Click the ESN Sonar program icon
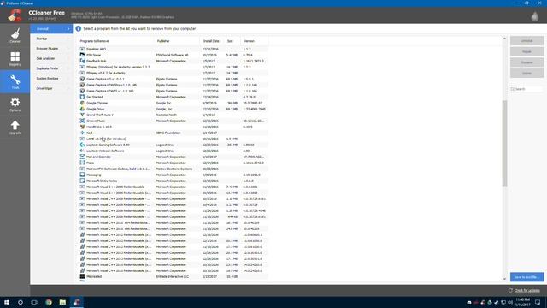 pos(82,55)
